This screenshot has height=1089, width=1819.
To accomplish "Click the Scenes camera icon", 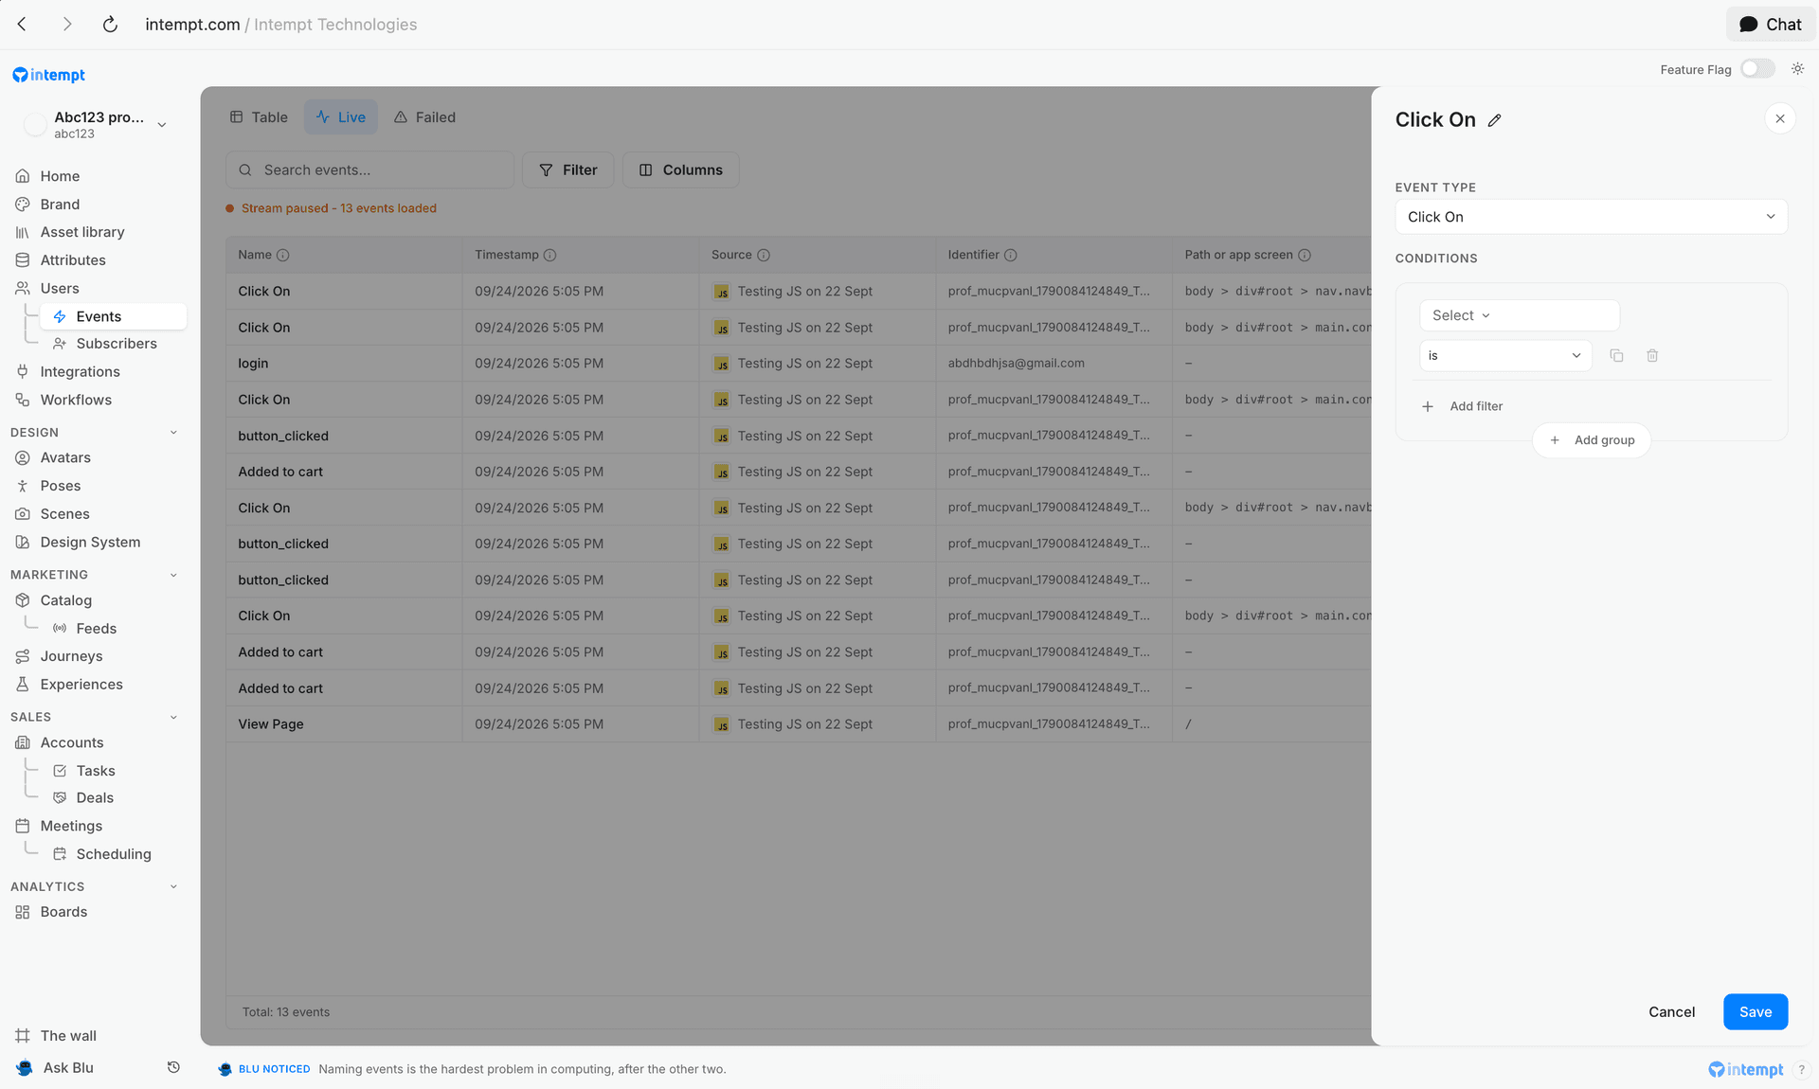I will (23, 514).
